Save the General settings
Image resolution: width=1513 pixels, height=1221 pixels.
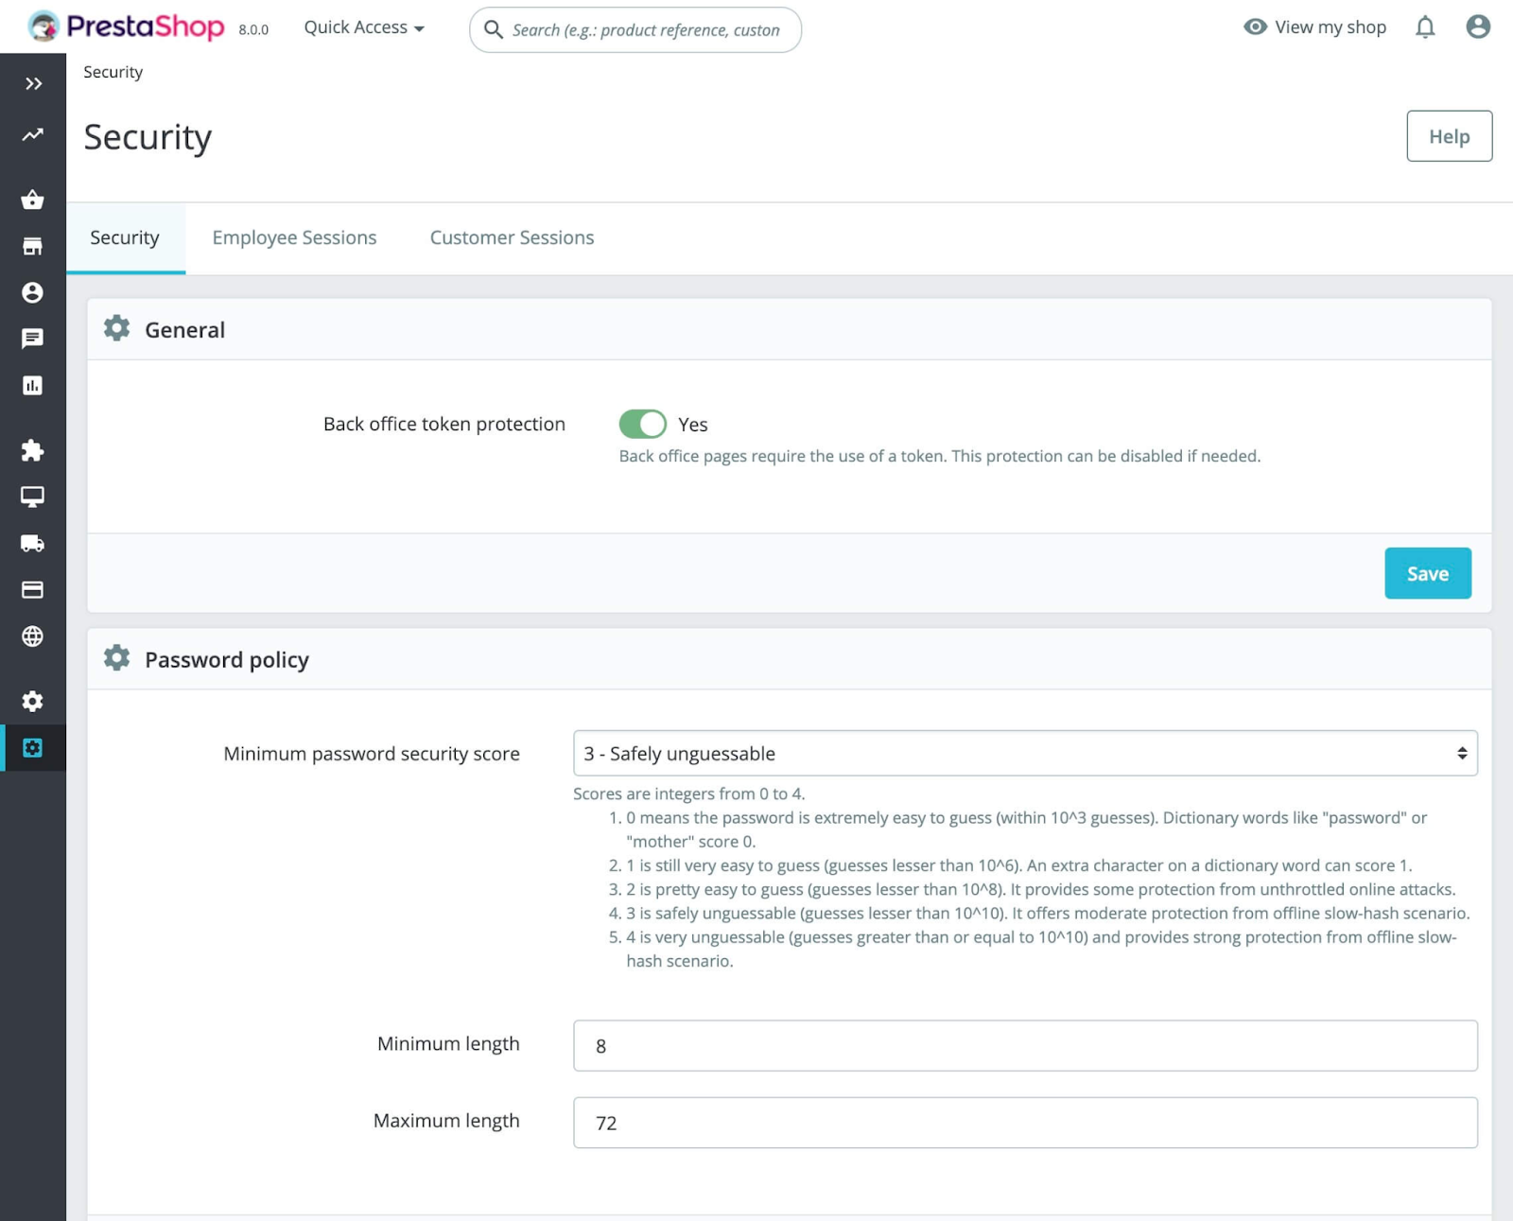tap(1428, 573)
